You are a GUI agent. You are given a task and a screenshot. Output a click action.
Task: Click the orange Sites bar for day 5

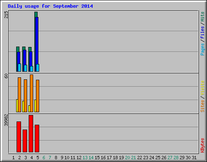(x=38, y=96)
